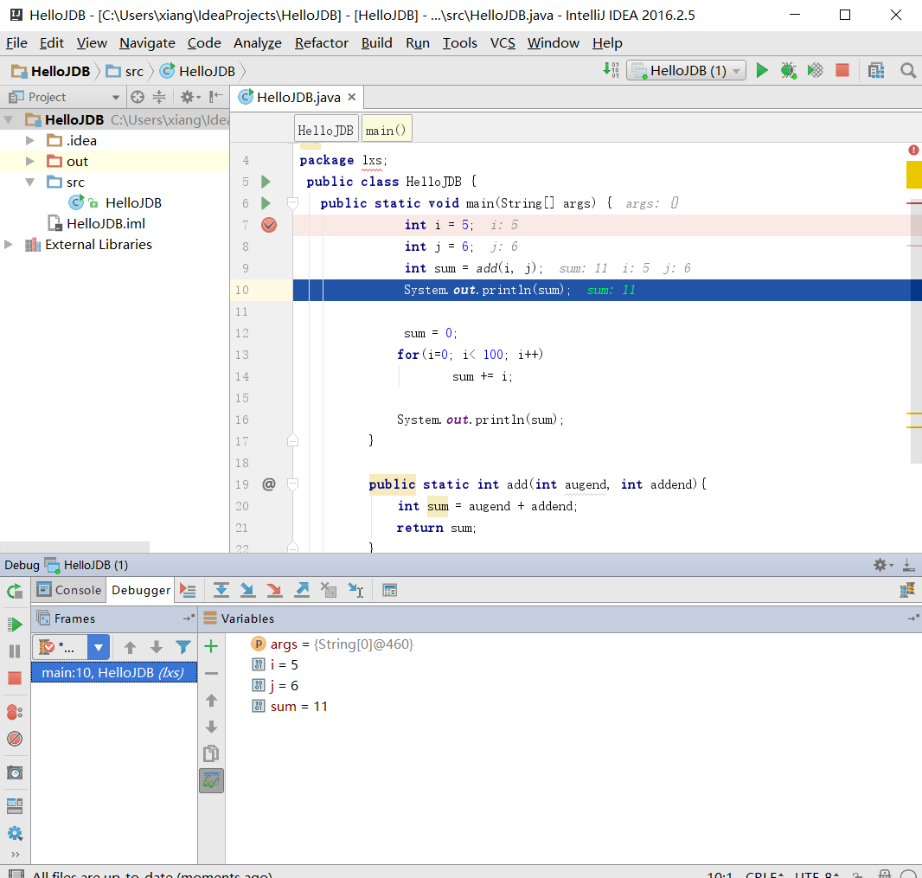922x878 pixels.
Task: Duplicate watch icon in Variables toolbar
Action: (211, 753)
